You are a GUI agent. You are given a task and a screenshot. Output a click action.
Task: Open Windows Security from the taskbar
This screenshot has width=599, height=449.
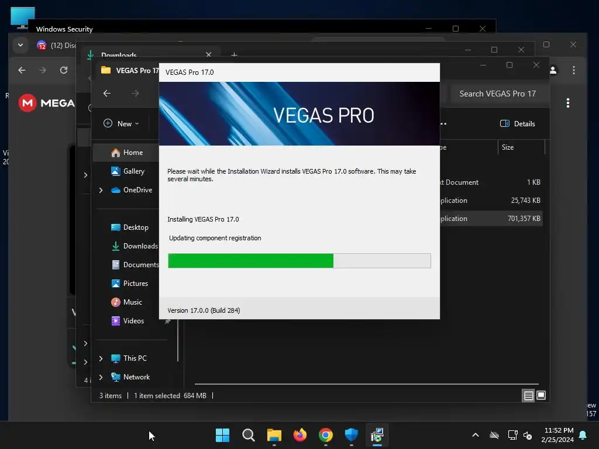(352, 435)
